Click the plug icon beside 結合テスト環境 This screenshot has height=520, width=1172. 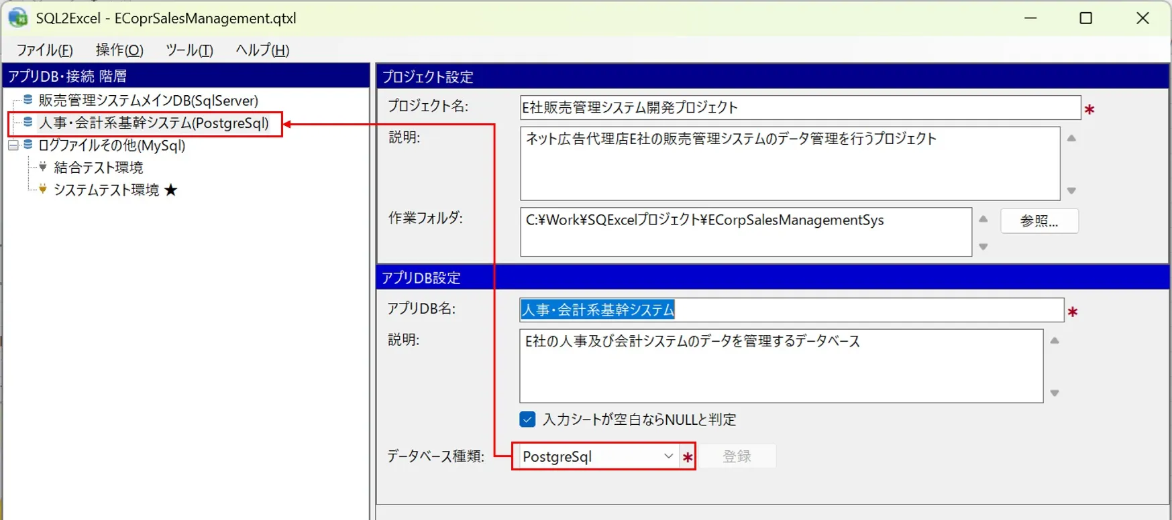point(43,166)
